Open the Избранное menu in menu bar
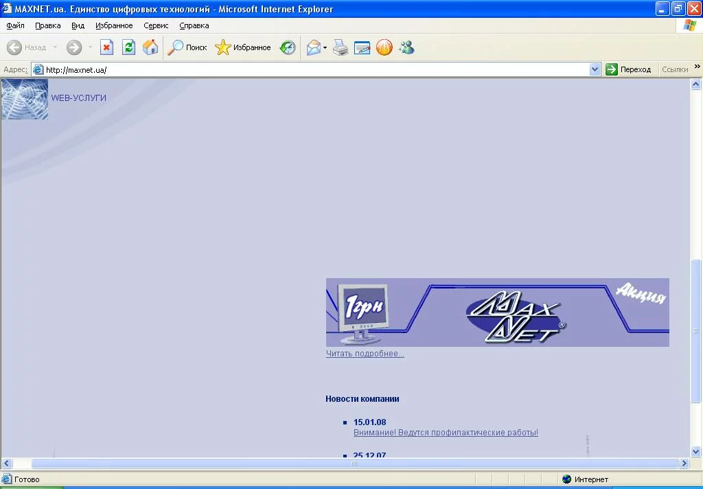This screenshot has height=489, width=703. tap(114, 25)
